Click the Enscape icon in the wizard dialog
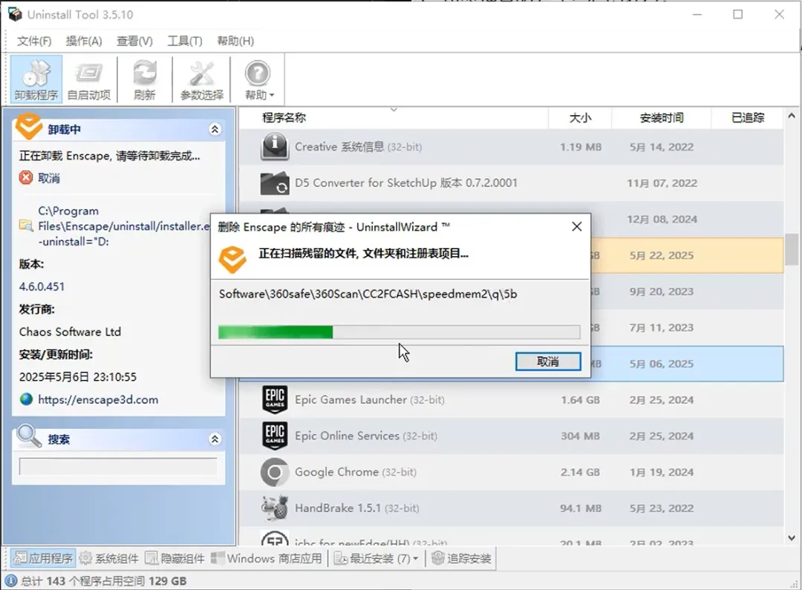 232,259
